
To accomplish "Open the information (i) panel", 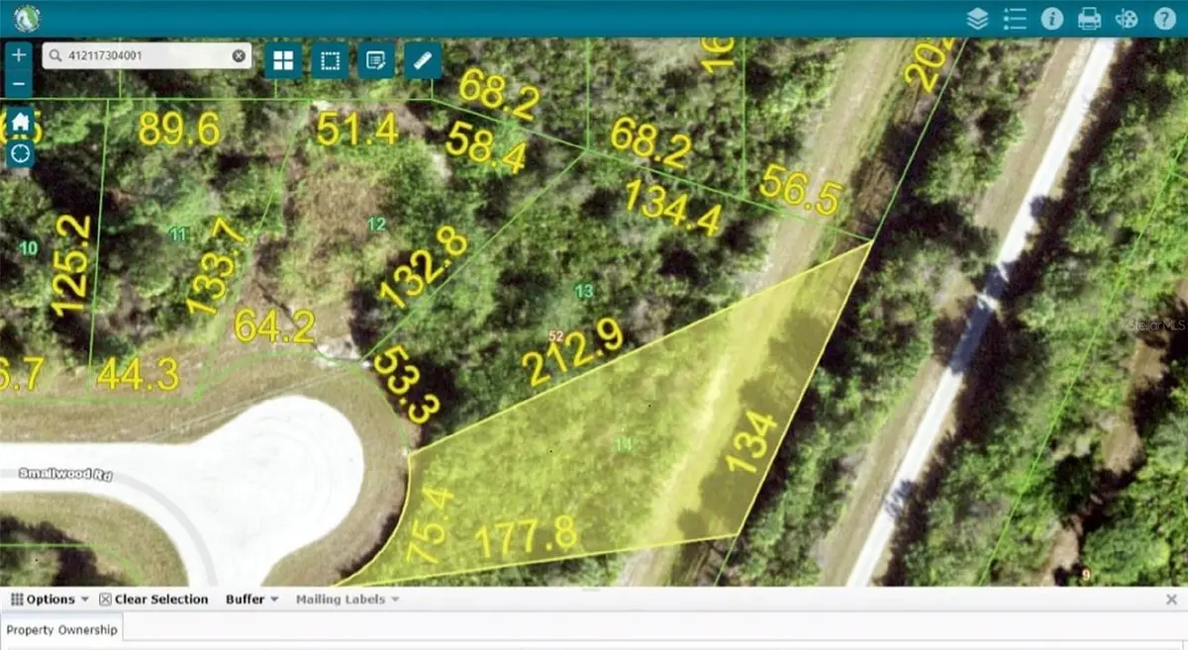I will [1051, 19].
